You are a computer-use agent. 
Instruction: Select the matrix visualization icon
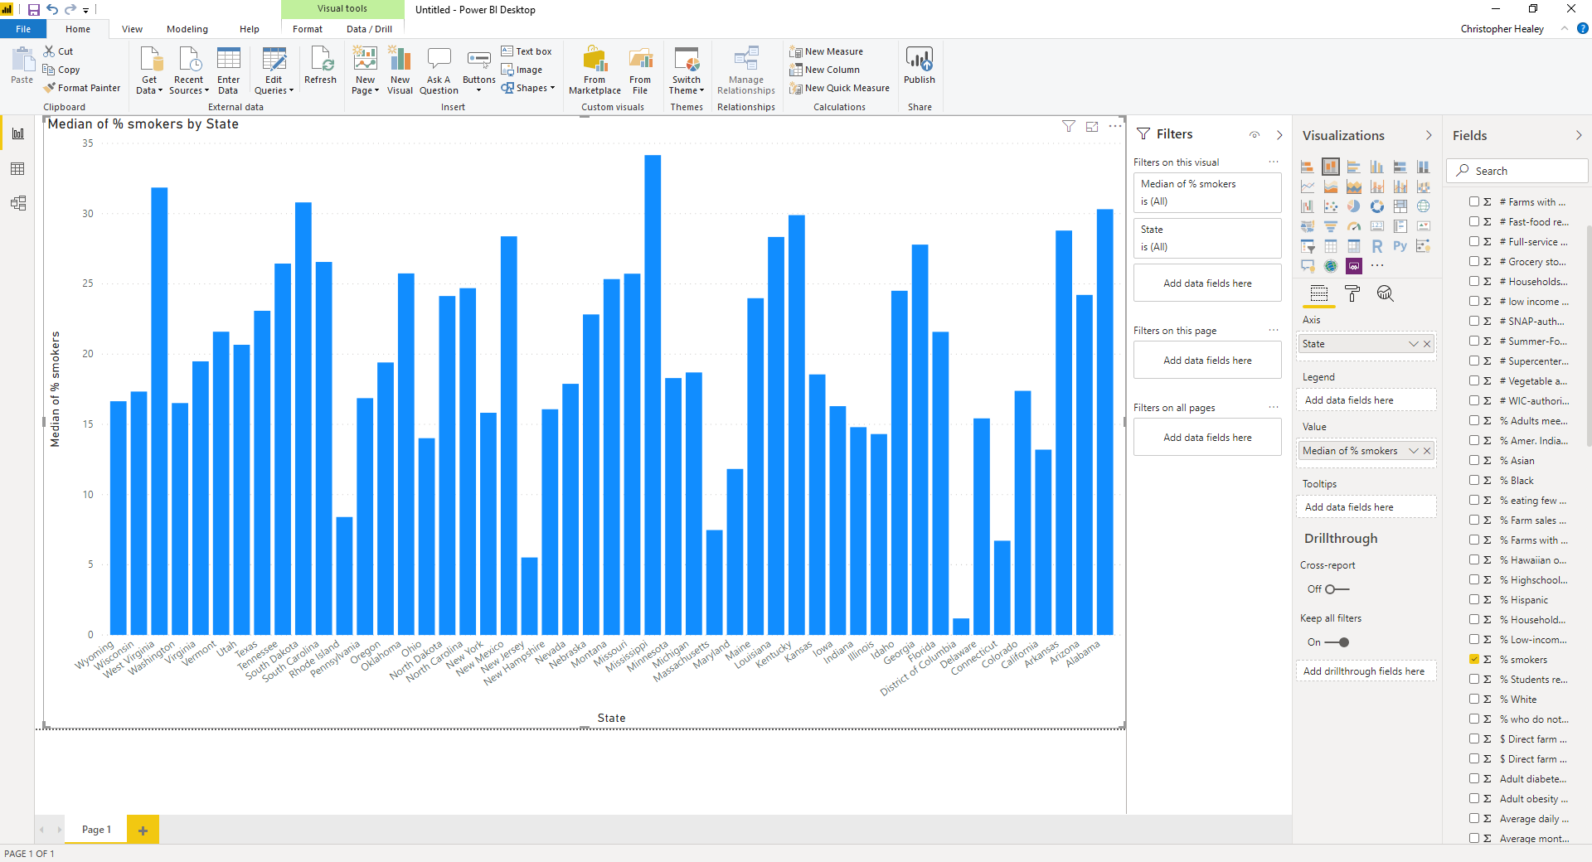pyautogui.click(x=1353, y=246)
